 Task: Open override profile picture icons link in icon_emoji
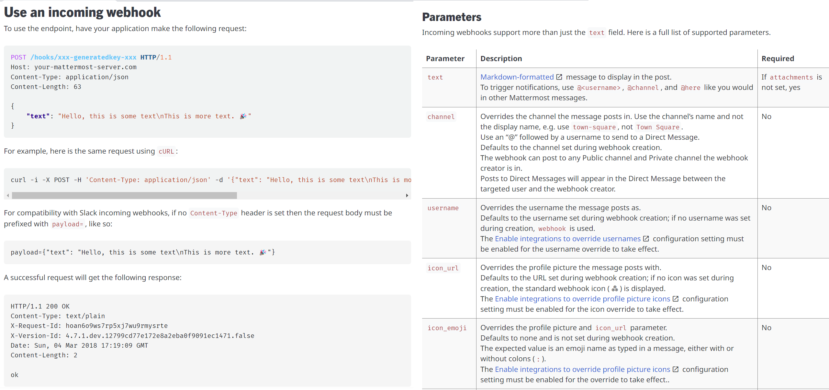pos(582,369)
